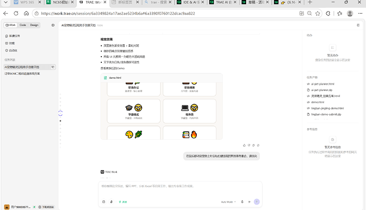Screen dimensions: 366x210
Task: Toggle the right panel icon at top right
Action: click(358, 25)
